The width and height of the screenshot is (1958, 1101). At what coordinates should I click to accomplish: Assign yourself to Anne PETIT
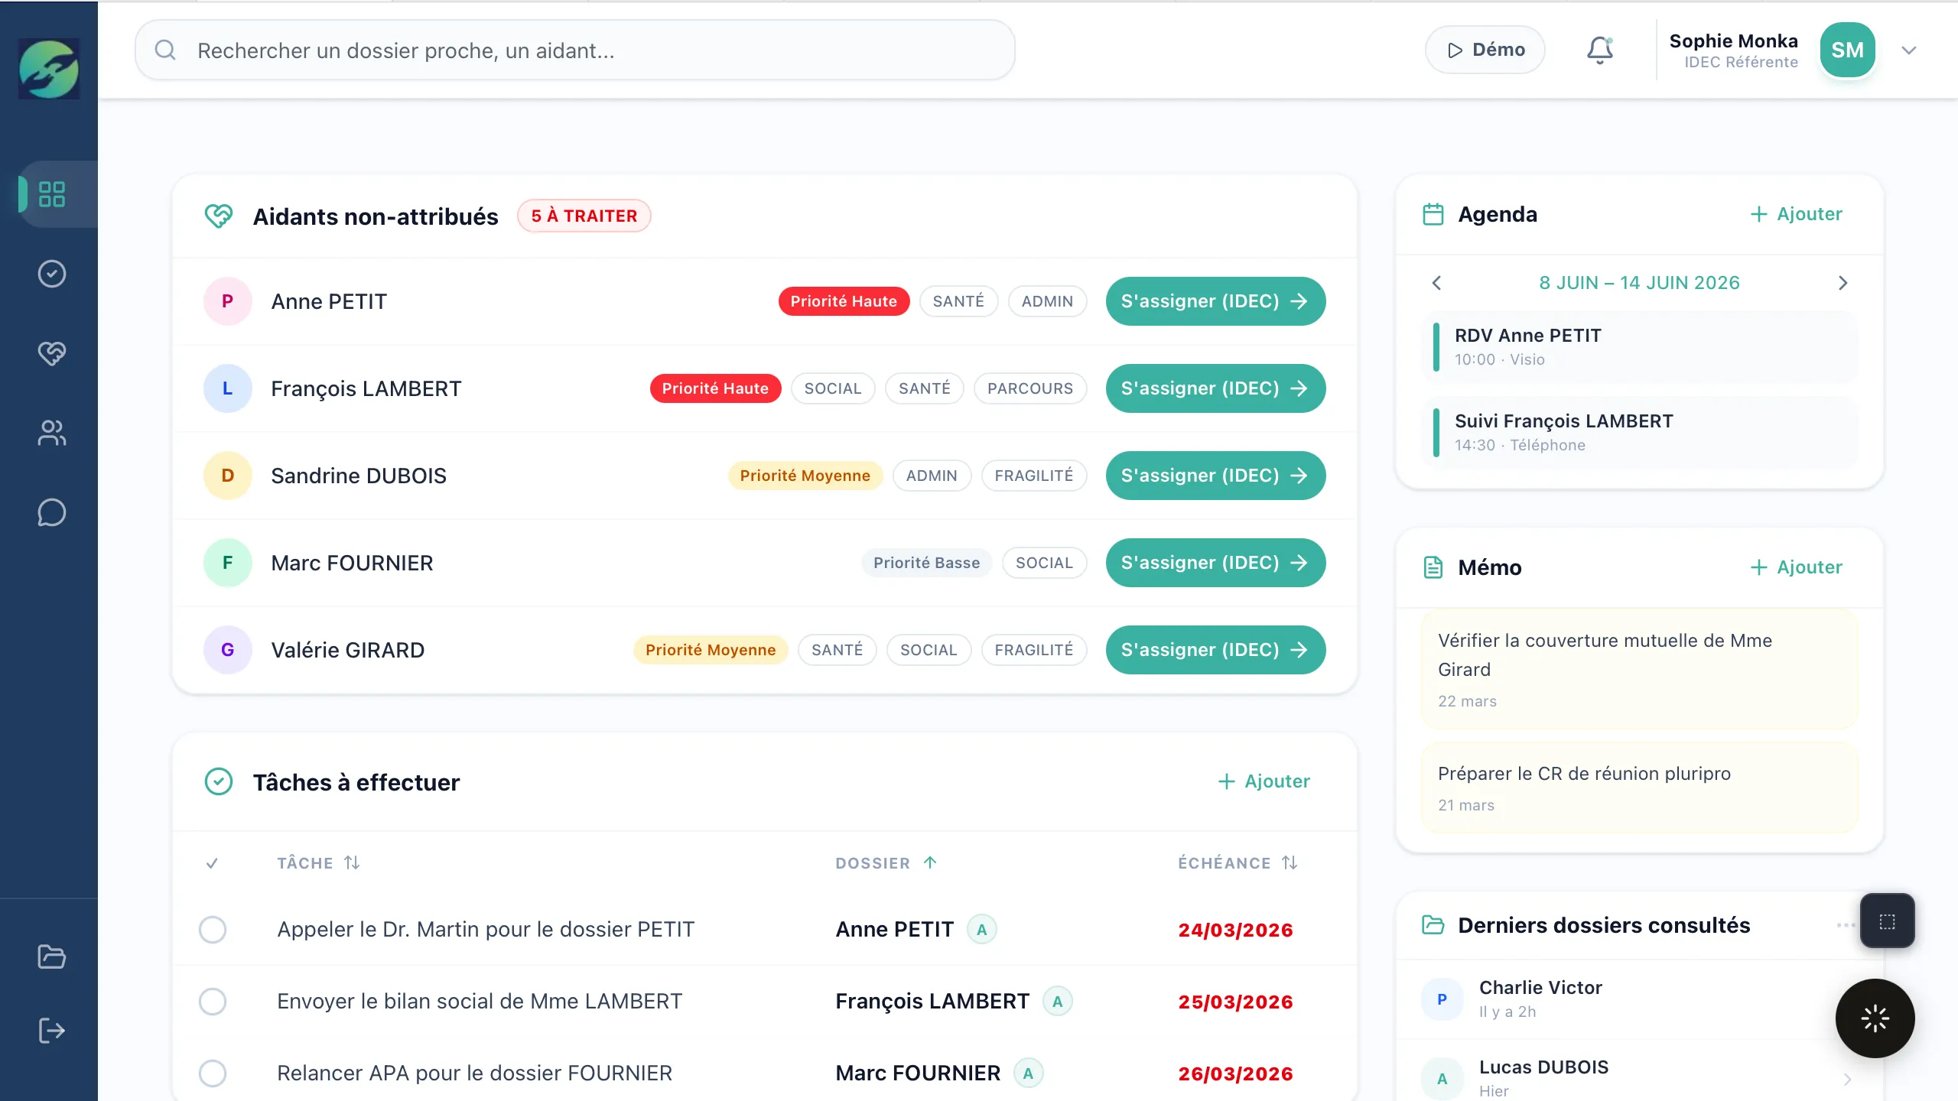(x=1215, y=301)
